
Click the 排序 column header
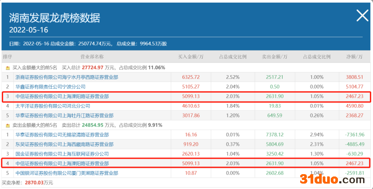point(7,57)
